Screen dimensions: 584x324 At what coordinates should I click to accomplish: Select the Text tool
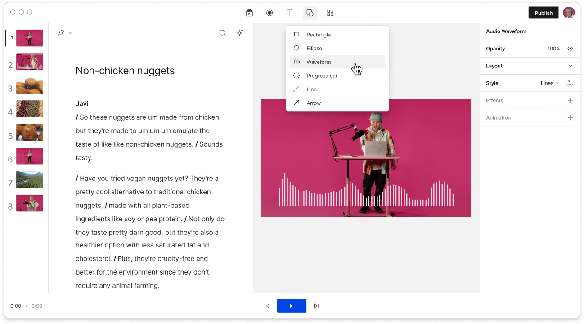pyautogui.click(x=290, y=13)
